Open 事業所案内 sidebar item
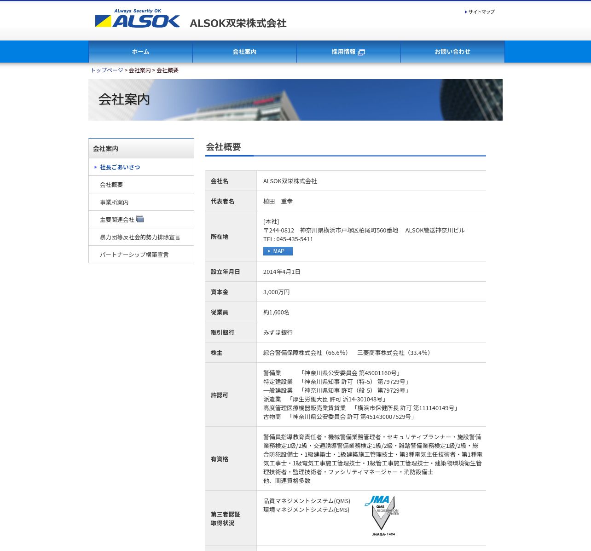This screenshot has height=551, width=591. tap(141, 202)
